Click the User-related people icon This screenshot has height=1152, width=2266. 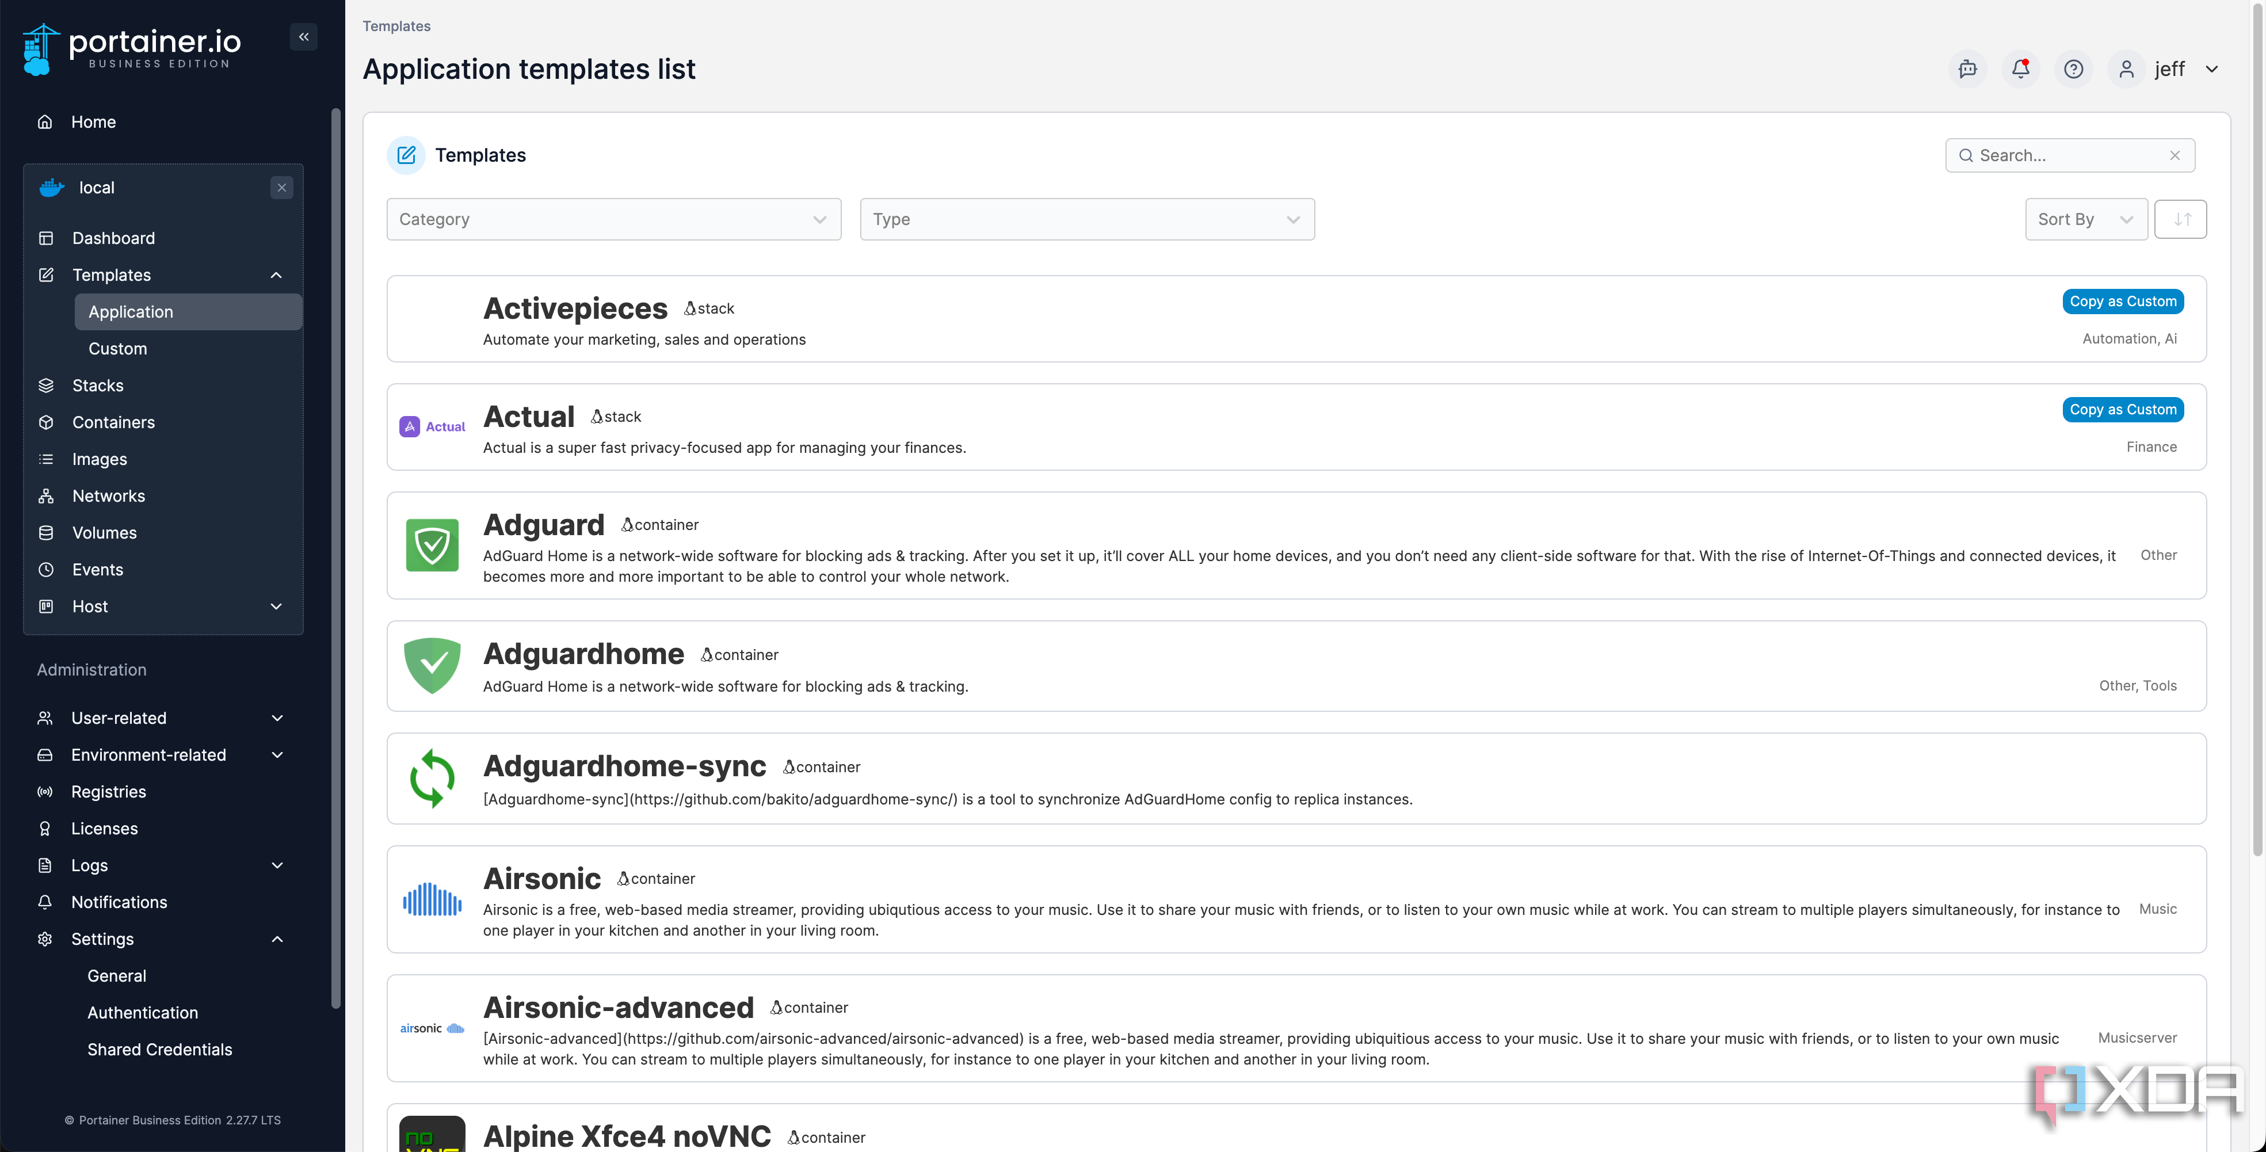click(x=45, y=718)
